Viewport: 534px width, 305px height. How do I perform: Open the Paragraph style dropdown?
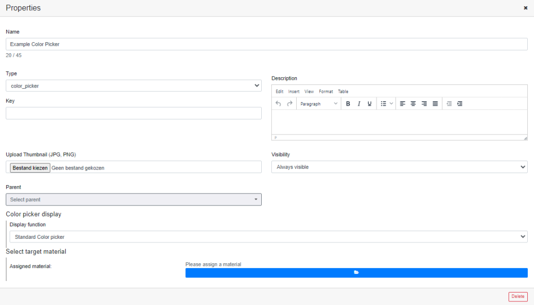click(x=318, y=103)
